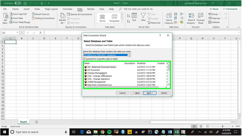Click Finish in the wizard
The height and width of the screenshot is (136, 242).
tap(164, 93)
